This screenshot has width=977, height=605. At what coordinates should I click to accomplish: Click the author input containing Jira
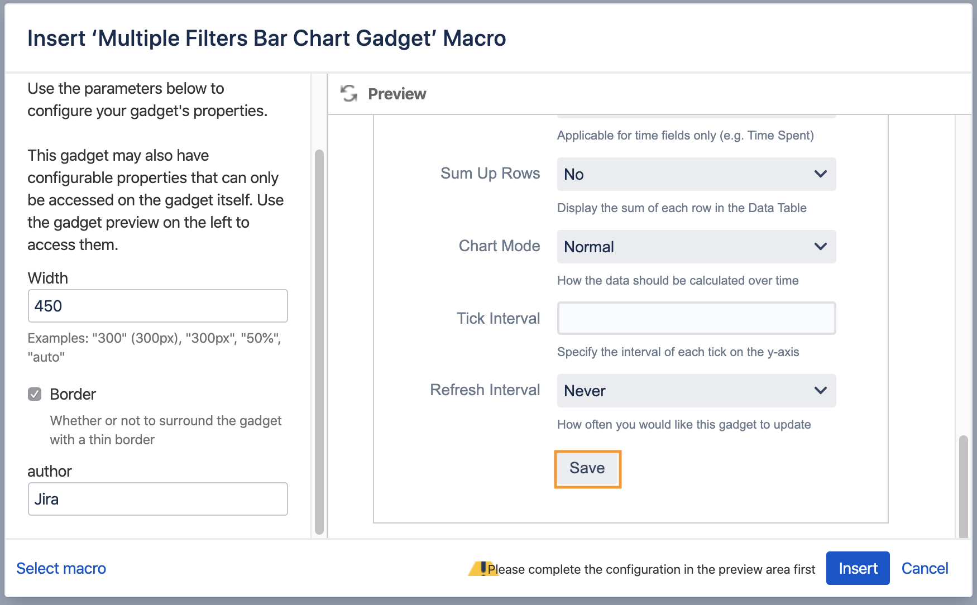pyautogui.click(x=157, y=498)
